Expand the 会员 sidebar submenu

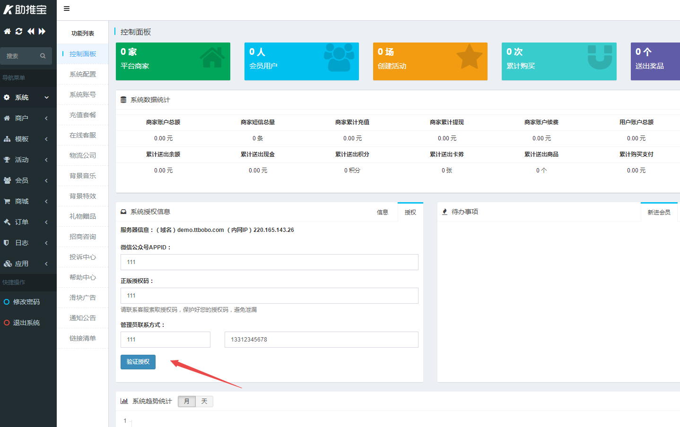point(21,180)
